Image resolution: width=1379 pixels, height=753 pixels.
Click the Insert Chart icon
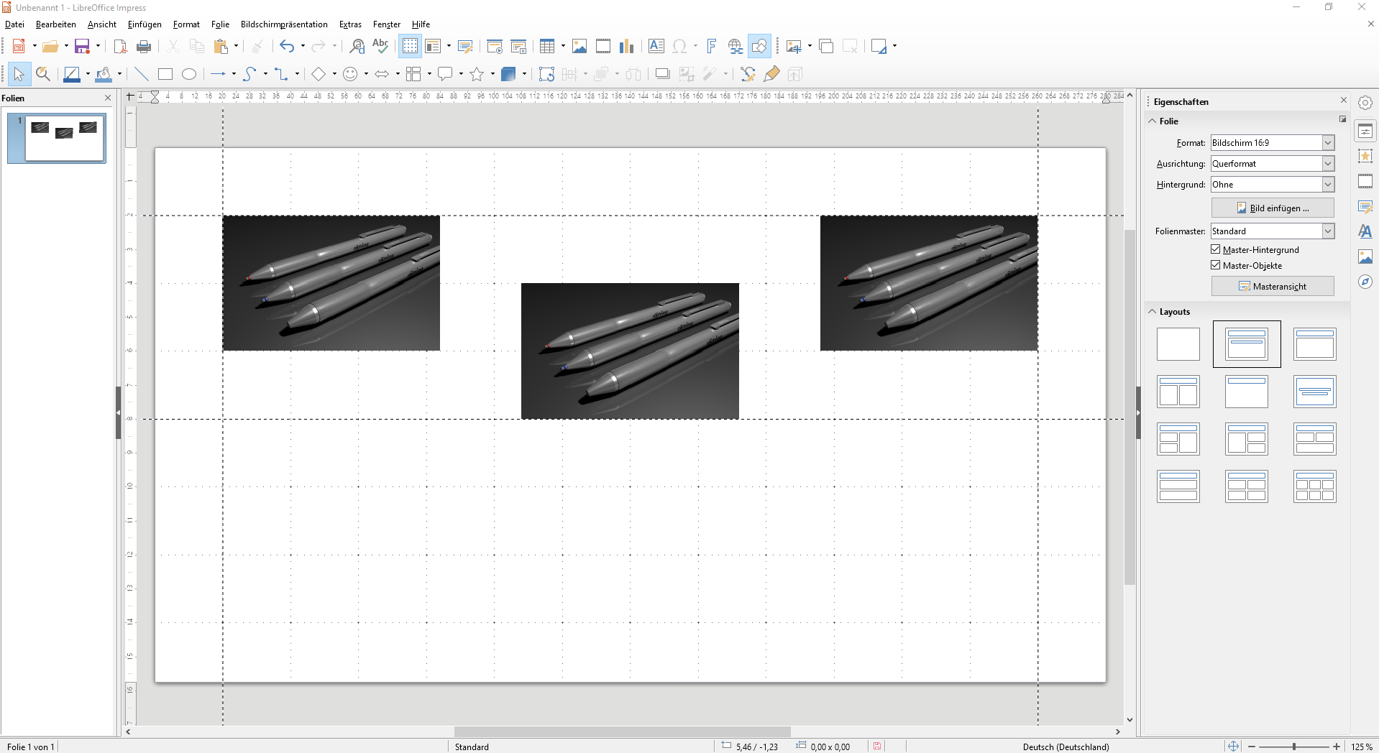coord(627,47)
